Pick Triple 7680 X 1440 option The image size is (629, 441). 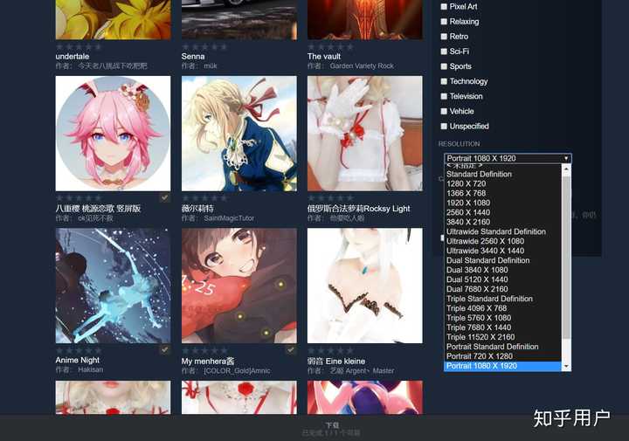click(x=502, y=327)
